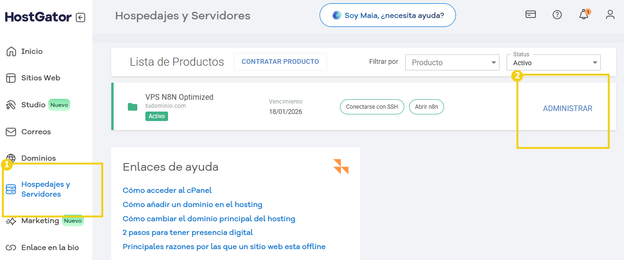Open Sitios Web menu item
Image resolution: width=624 pixels, height=260 pixels.
click(x=41, y=78)
